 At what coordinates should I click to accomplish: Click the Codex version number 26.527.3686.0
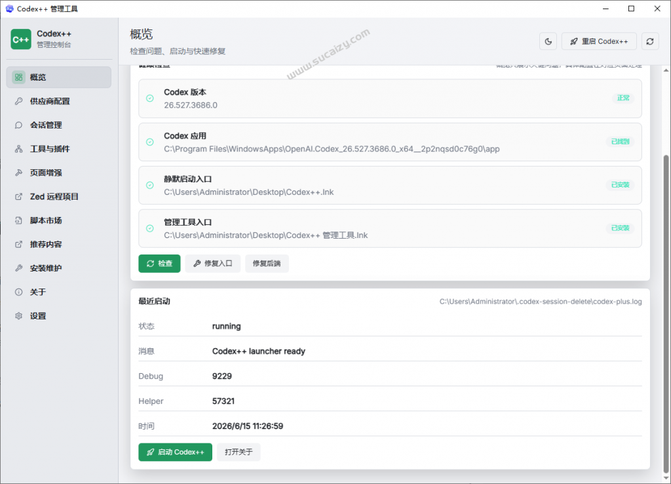[x=191, y=105]
